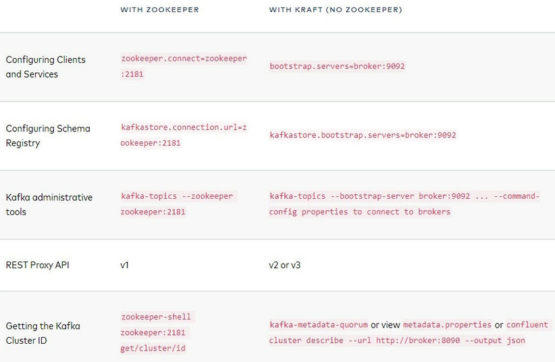Viewport: 555px width, 362px height.
Task: Click the 'v1' REST Proxy value
Action: 124,265
